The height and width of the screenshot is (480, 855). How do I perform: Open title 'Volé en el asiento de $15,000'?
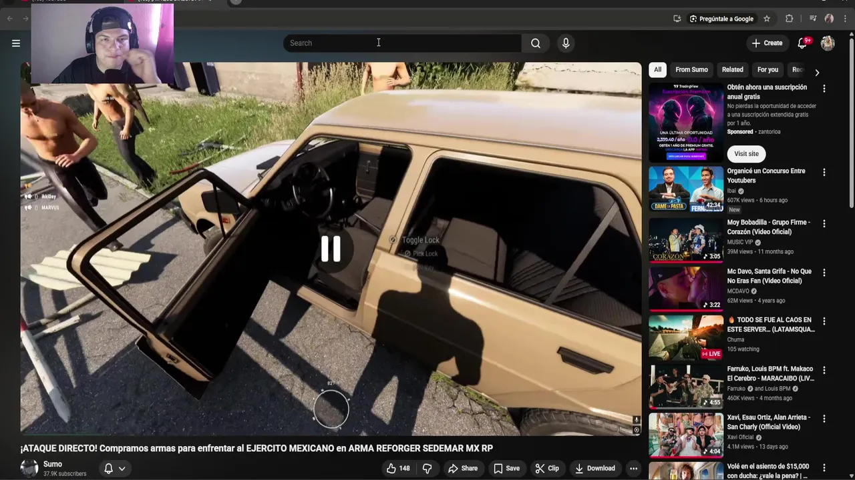(x=768, y=471)
